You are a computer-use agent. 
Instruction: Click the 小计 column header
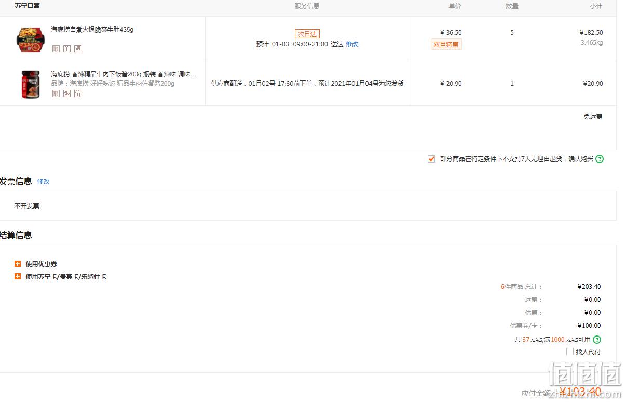[x=596, y=6]
